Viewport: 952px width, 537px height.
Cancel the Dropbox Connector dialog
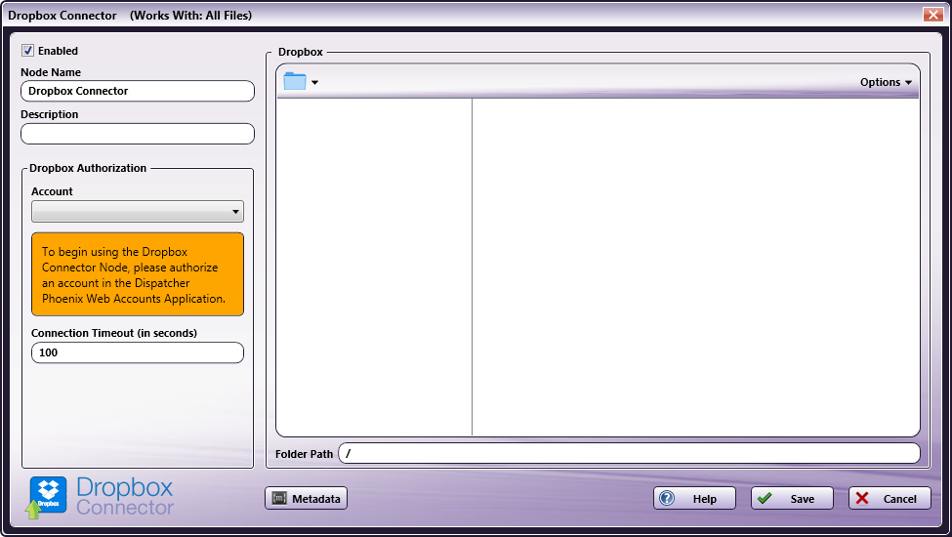tap(890, 498)
